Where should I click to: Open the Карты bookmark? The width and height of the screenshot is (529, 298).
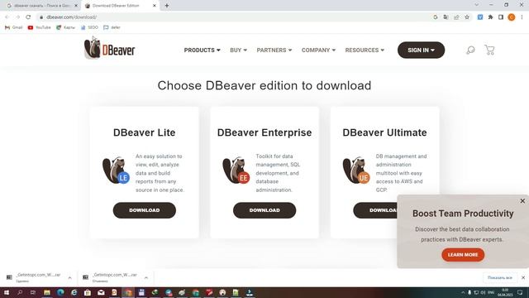(x=66, y=27)
